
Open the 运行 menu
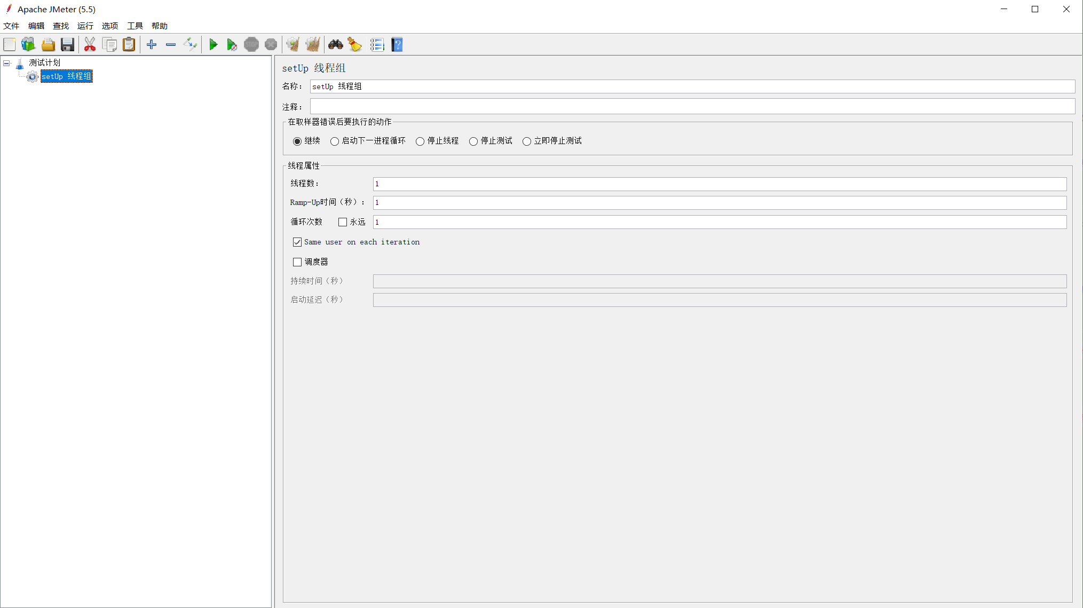[x=85, y=26]
